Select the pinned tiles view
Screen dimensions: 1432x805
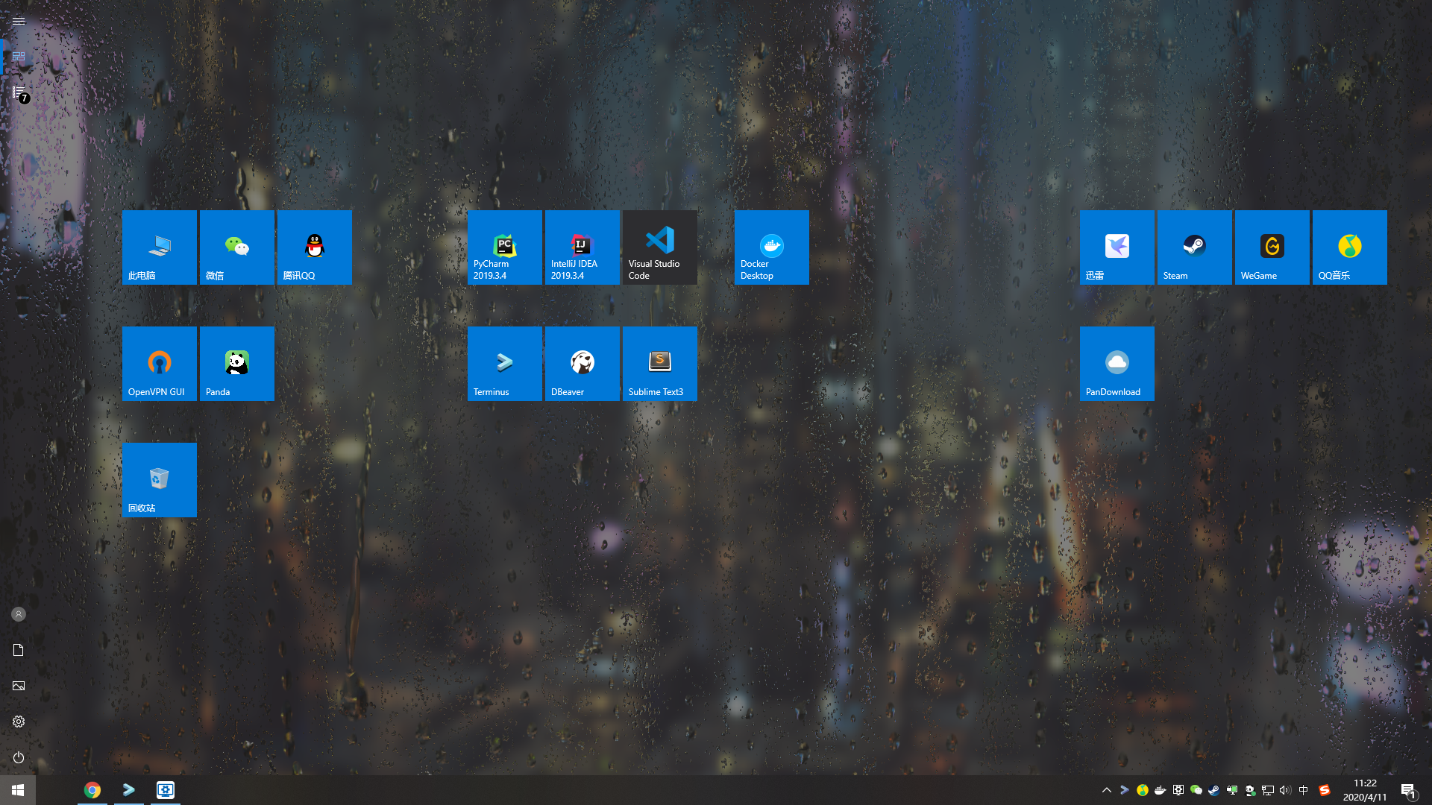[x=19, y=57]
